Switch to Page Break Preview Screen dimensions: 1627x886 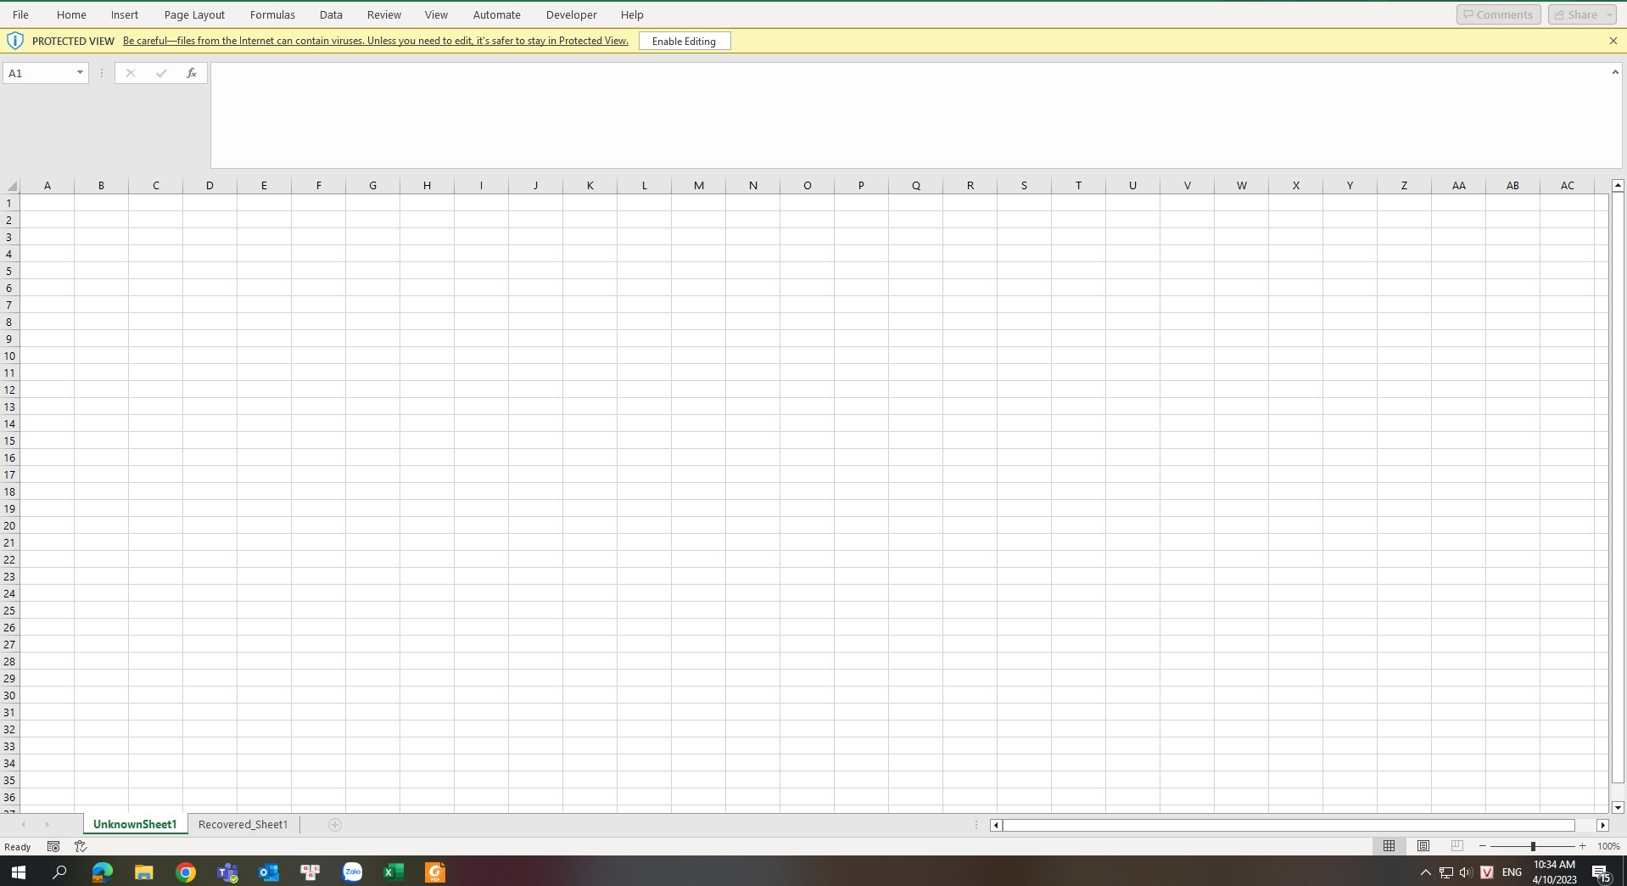point(1456,846)
